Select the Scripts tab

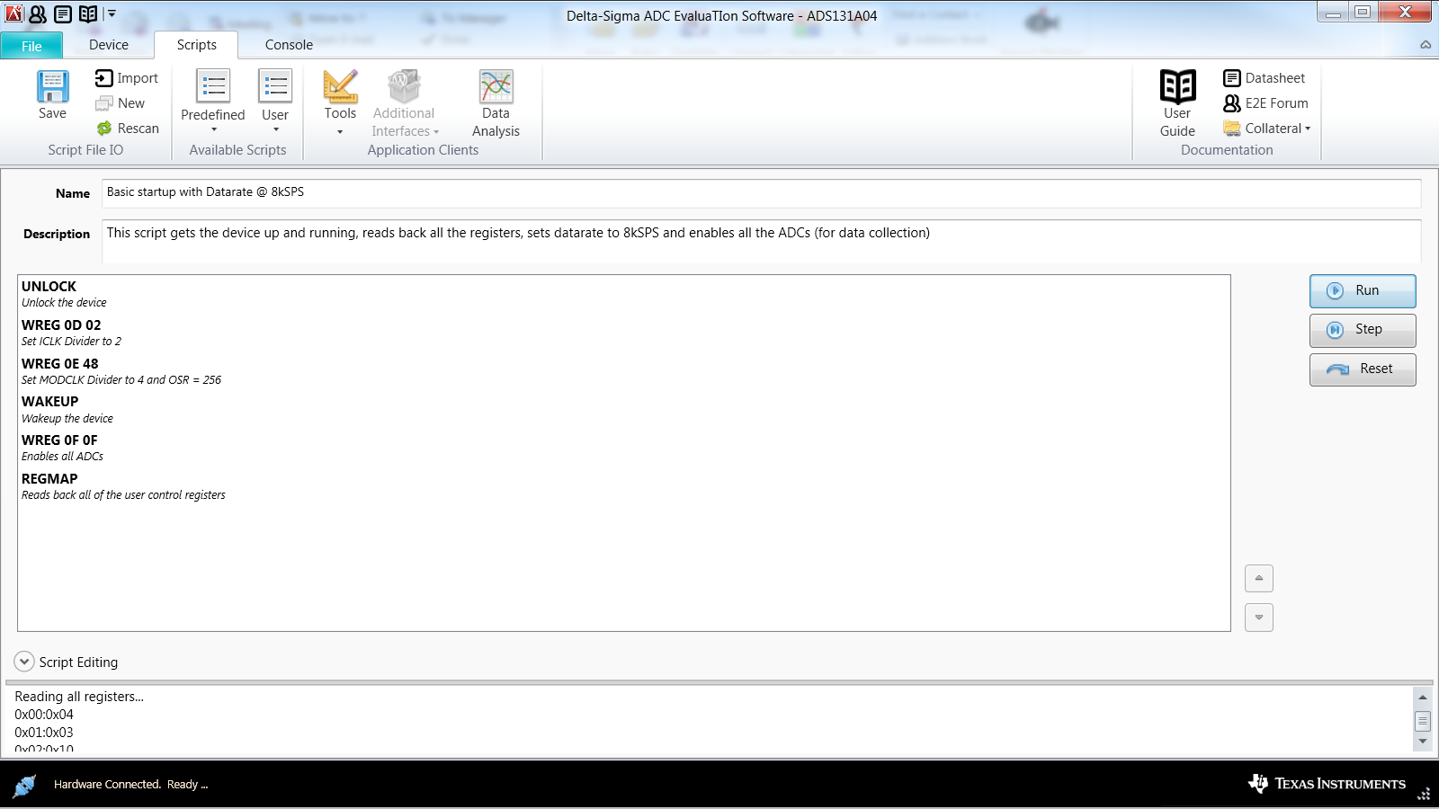pos(196,45)
